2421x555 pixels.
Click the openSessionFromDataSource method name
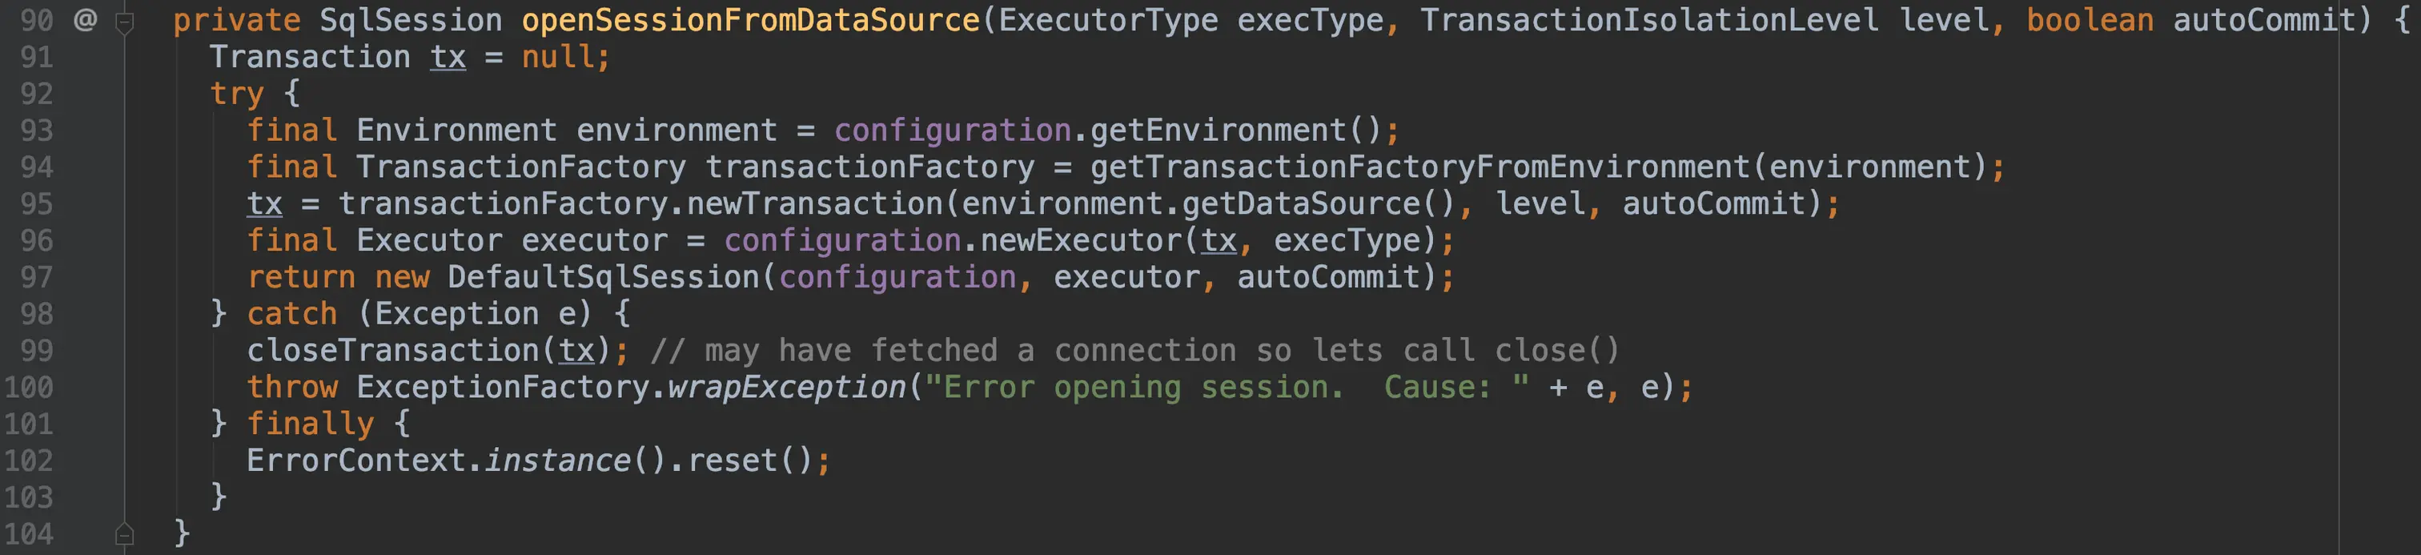[x=750, y=20]
